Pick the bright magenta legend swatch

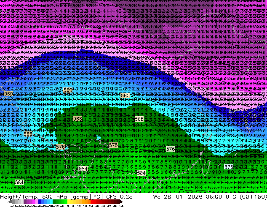coord(34,202)
